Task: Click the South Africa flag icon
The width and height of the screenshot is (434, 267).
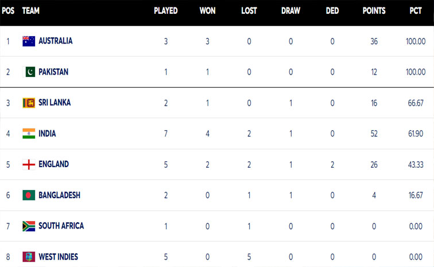Action: tap(29, 226)
